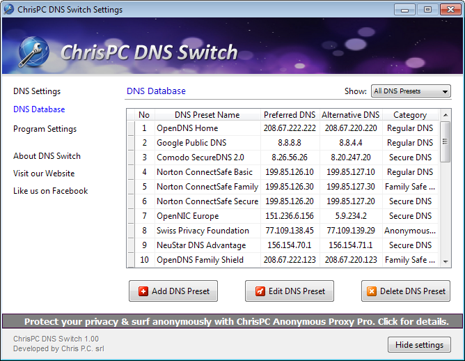Screen dimensions: 465x361
Task: Close the DNS Switch Settings window
Action: click(x=450, y=10)
